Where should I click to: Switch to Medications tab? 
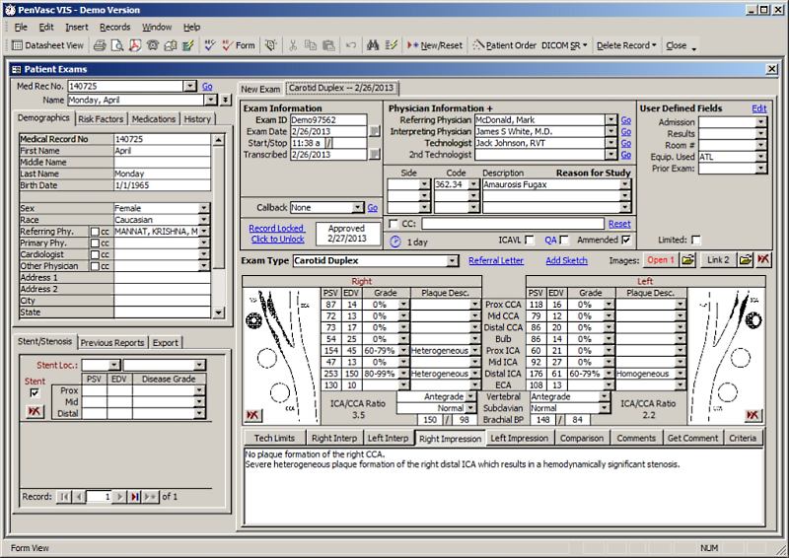[154, 118]
